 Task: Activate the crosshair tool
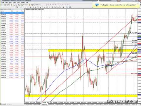tap(20, 7)
